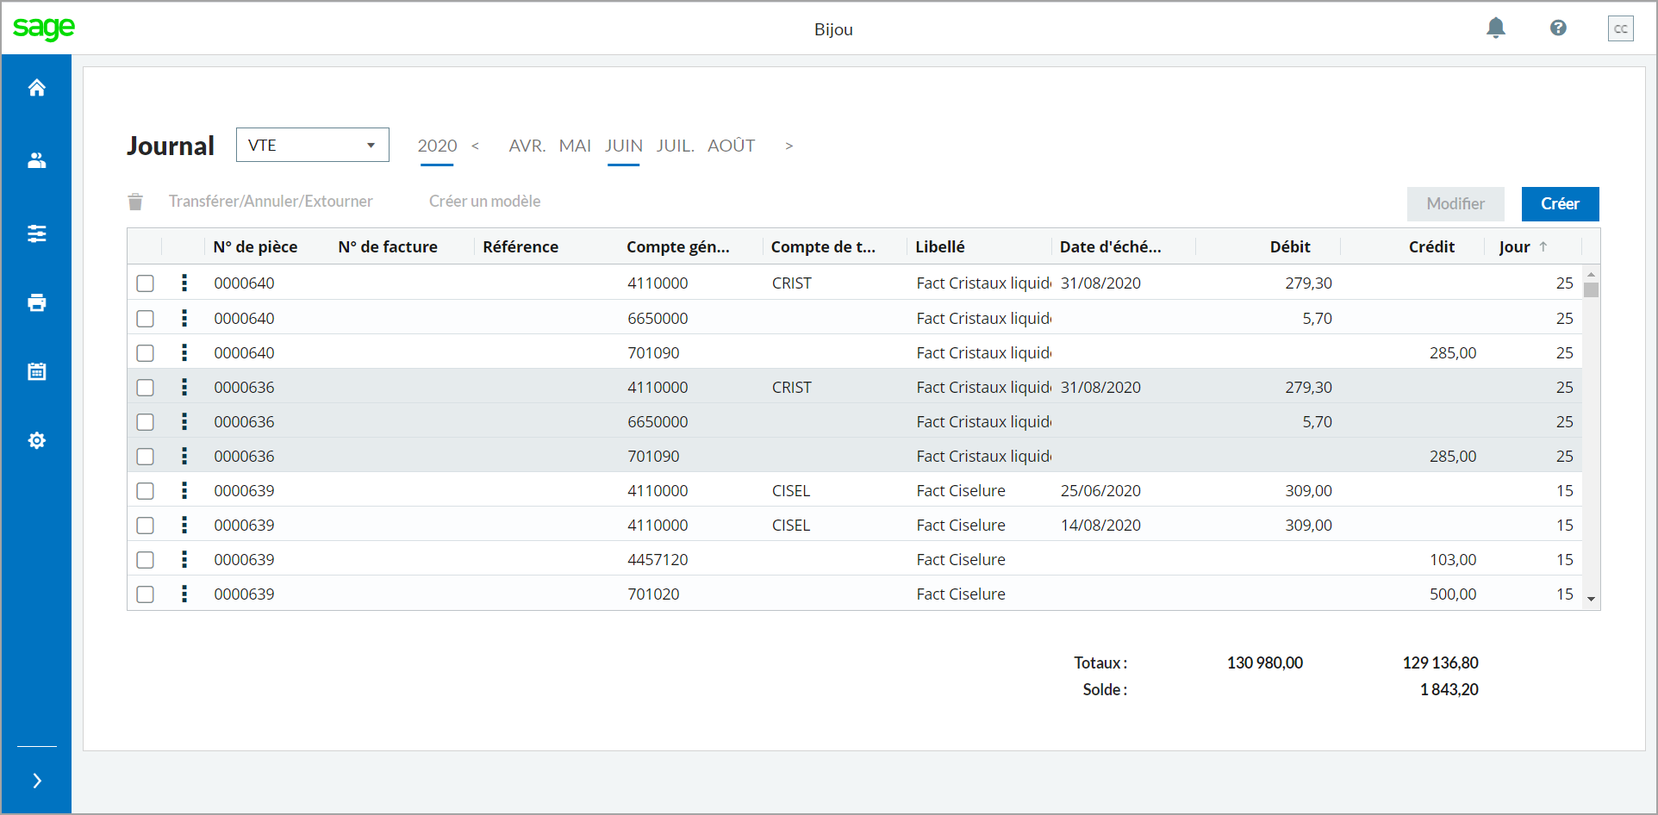Sort by N° de pièce column header
The height and width of the screenshot is (815, 1658).
255,246
